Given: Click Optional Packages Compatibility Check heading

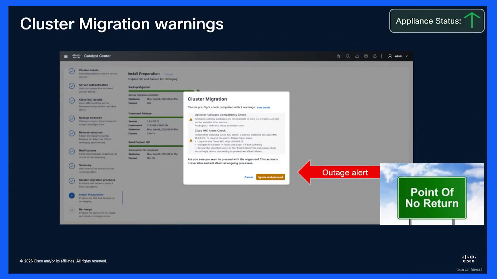Looking at the screenshot, I should (220, 115).
